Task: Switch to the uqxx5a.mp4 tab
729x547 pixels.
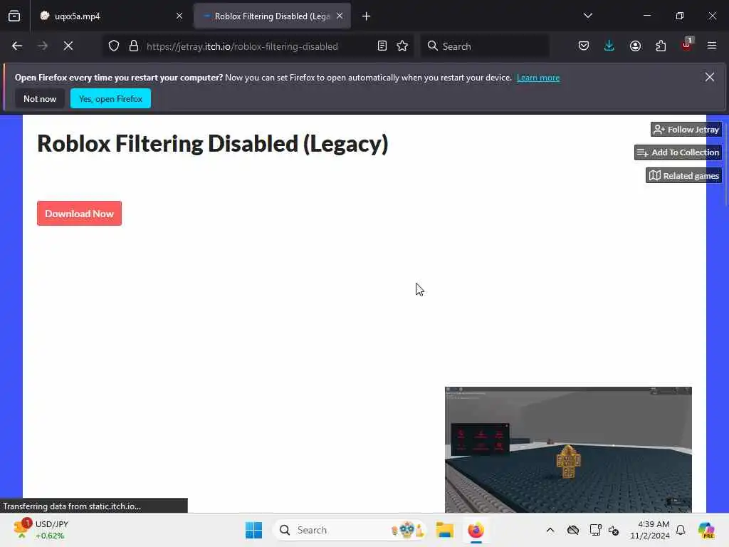Action: [111, 16]
